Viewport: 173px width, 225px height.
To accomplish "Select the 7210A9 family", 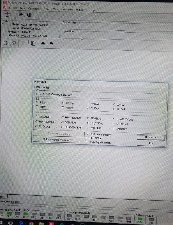I will [x=119, y=109].
